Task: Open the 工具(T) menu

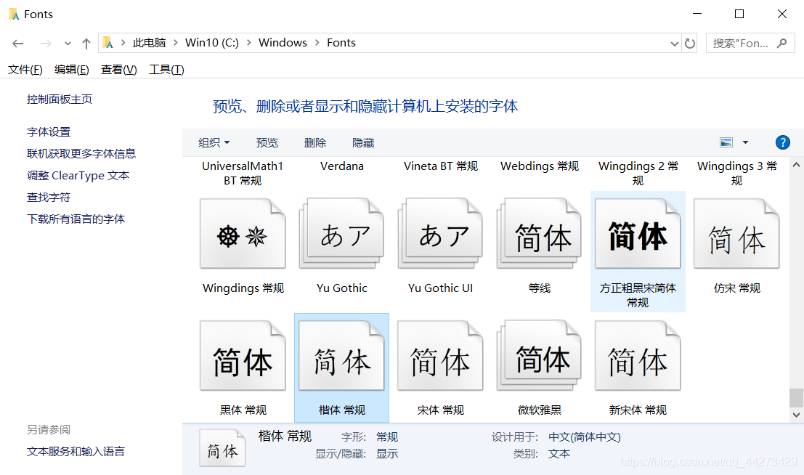Action: (166, 70)
